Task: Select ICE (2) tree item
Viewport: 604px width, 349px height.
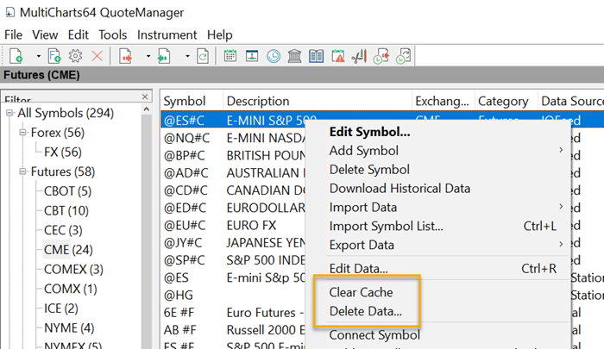Action: point(61,308)
